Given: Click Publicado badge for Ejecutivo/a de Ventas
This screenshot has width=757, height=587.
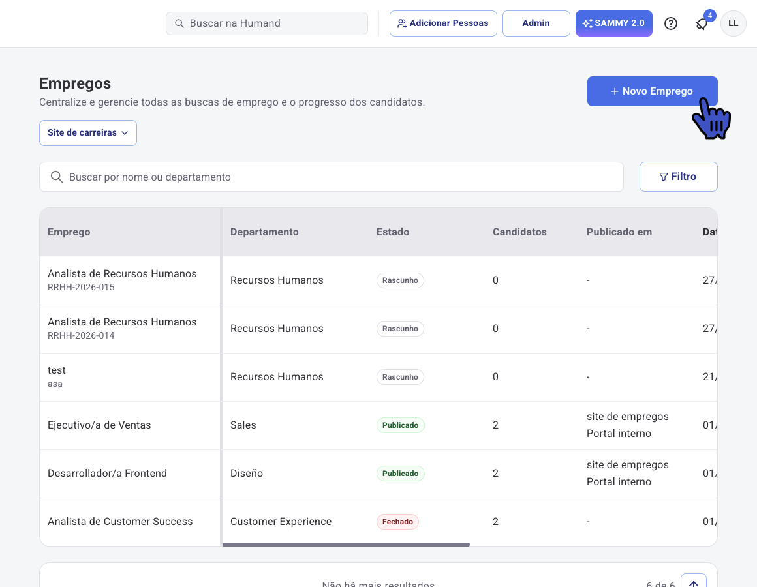Looking at the screenshot, I should click(400, 425).
